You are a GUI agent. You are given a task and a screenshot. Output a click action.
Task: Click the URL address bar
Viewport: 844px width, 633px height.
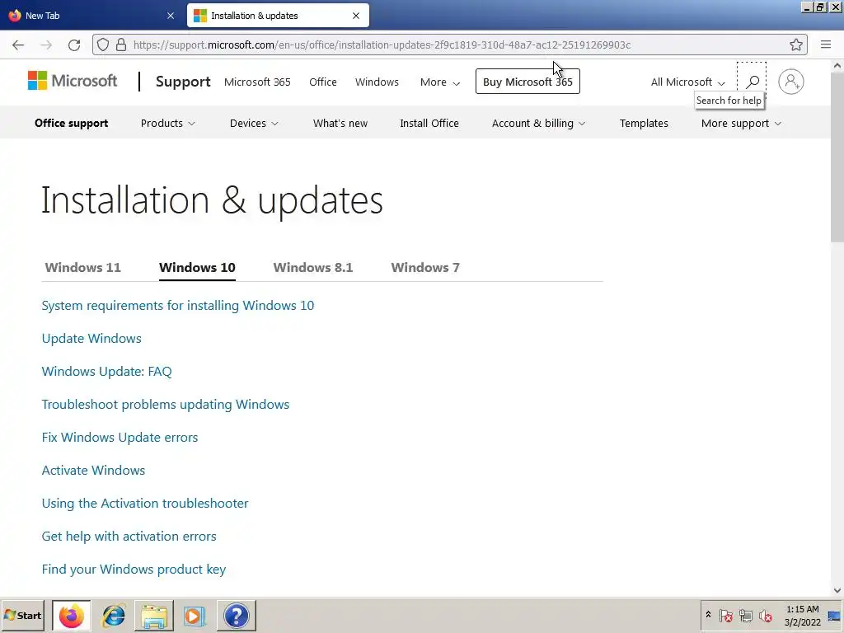pyautogui.click(x=449, y=45)
